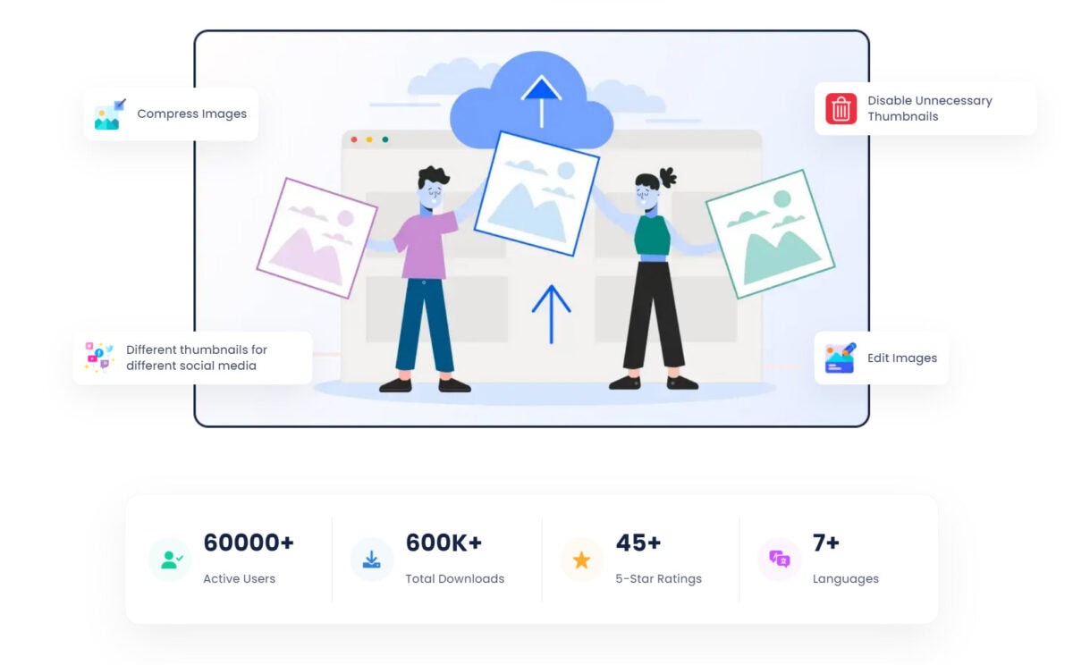Select the blue Total Downloads icon

click(x=371, y=560)
